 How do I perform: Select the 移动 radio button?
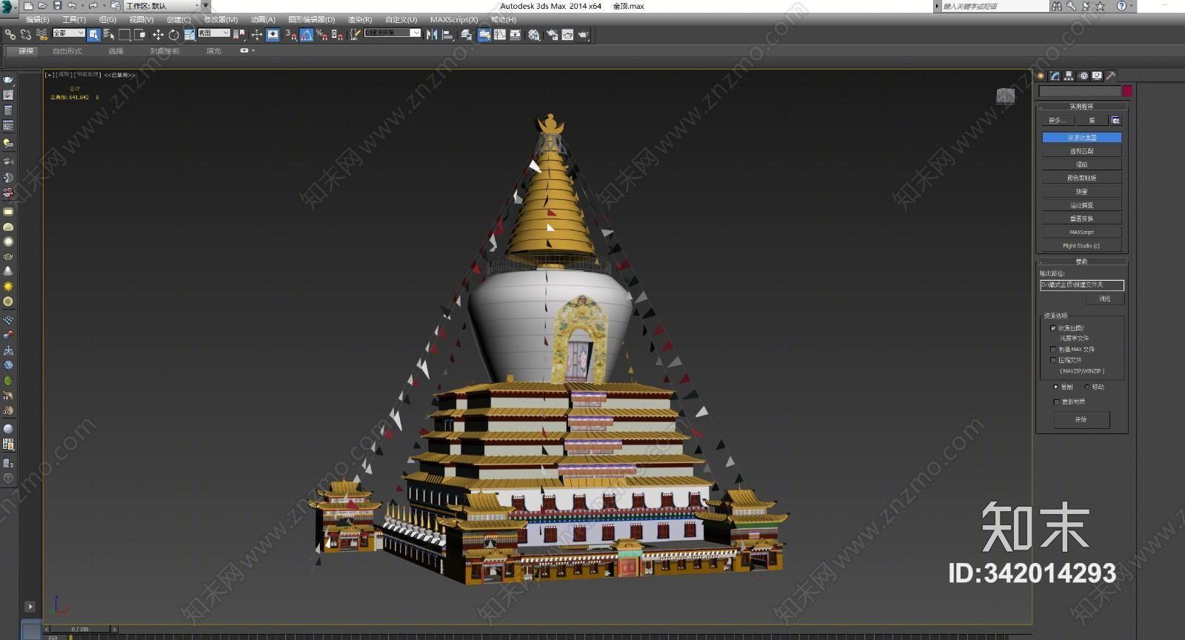tap(1087, 387)
